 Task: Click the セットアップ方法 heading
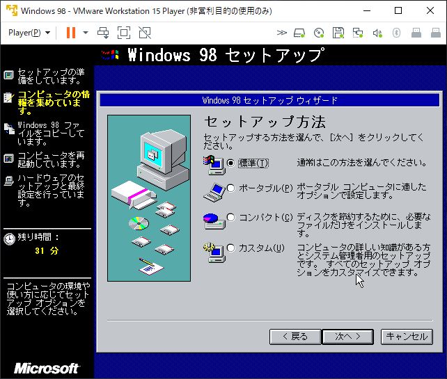[x=265, y=122]
